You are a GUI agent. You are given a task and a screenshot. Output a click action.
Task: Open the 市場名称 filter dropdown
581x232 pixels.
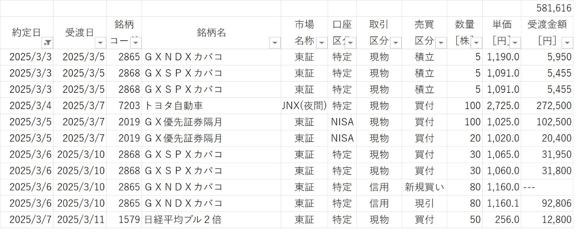point(321,43)
